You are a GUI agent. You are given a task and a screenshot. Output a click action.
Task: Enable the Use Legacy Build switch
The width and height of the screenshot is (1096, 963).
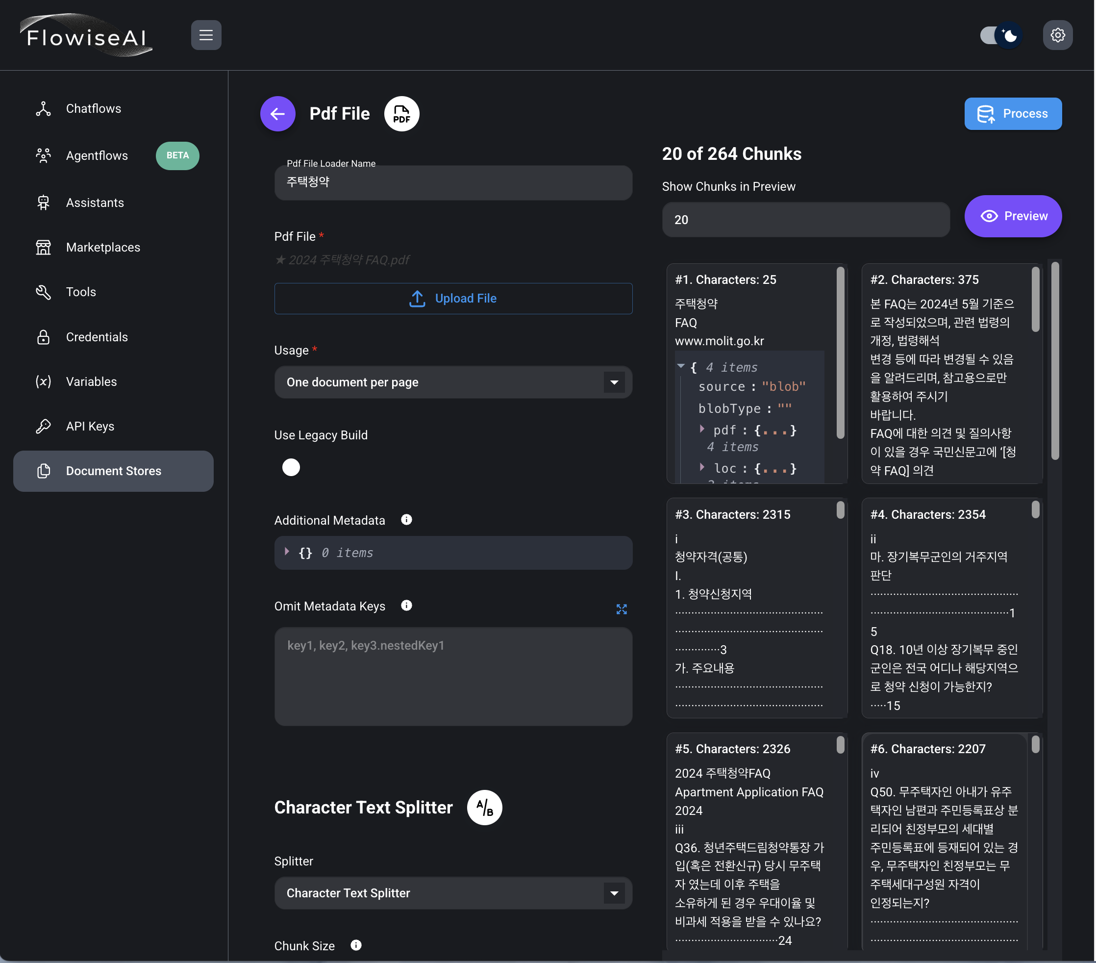pyautogui.click(x=292, y=467)
